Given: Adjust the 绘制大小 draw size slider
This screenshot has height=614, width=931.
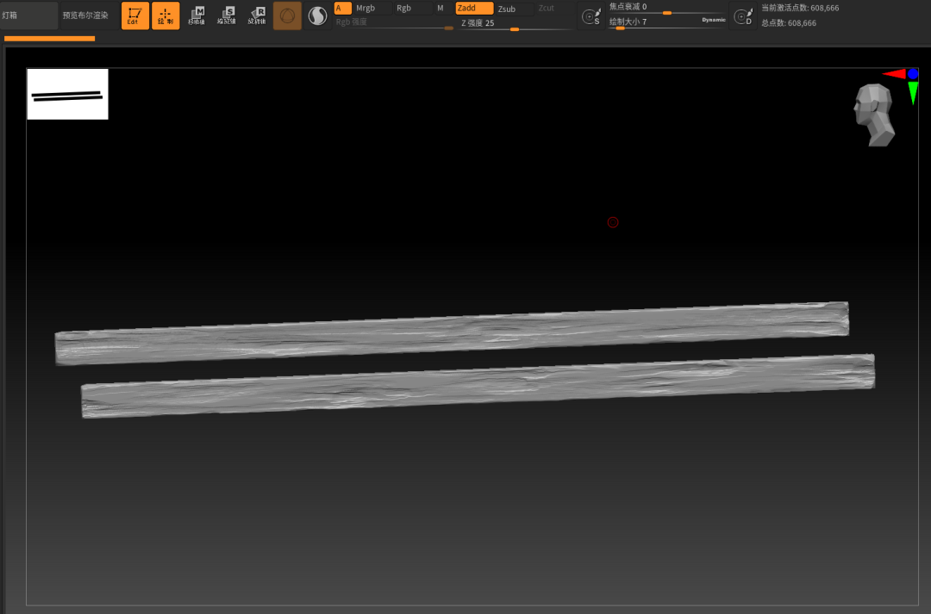Looking at the screenshot, I should (x=666, y=22).
